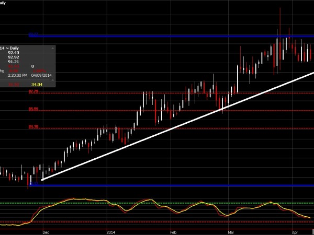Click the '04/09/2014' date

coord(41,76)
